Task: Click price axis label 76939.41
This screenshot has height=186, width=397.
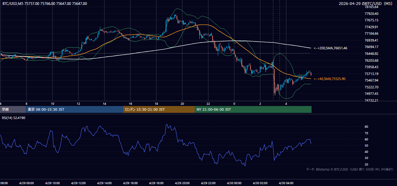Action: pos(372,40)
